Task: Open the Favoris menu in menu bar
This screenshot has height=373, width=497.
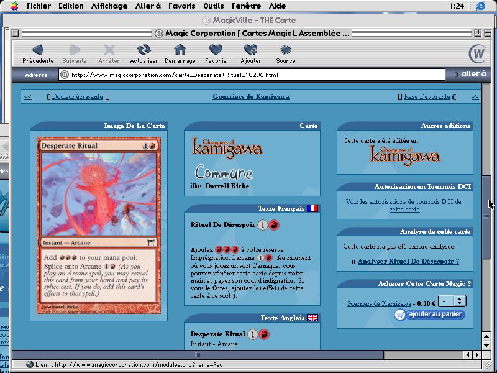Action: click(x=182, y=6)
